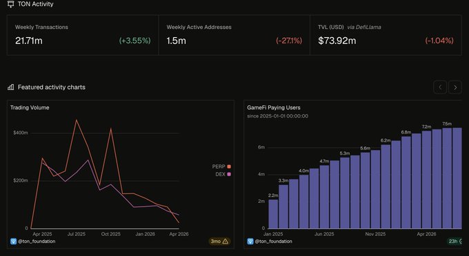The image size is (469, 256).
Task: Click the GameFi Paying Users chart title
Action: coord(274,108)
